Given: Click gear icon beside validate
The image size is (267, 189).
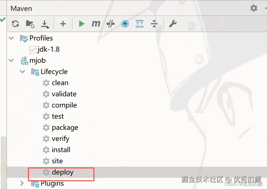Looking at the screenshot, I should (x=46, y=94).
